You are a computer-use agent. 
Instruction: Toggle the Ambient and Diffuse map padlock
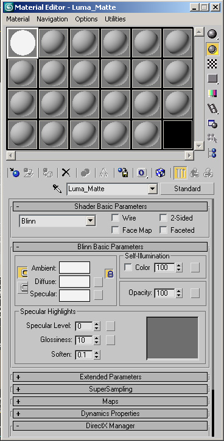click(110, 274)
